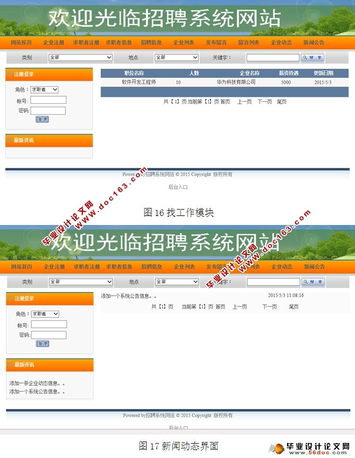This screenshot has height=458, width=355.
Task: Click 下一页 pagination link below job table
Action: 265,102
